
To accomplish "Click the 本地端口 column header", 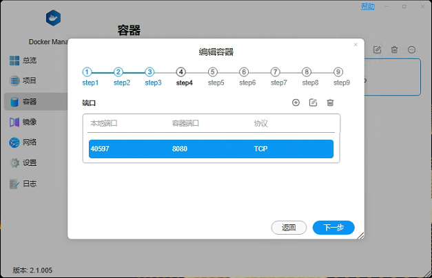I will [x=104, y=123].
